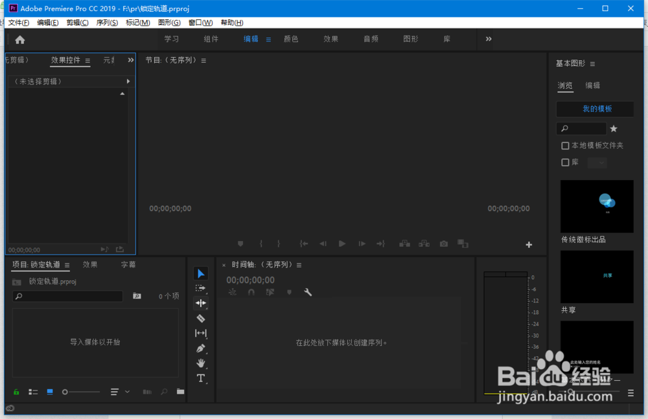The height and width of the screenshot is (419, 648).
Task: Click the Go to In button
Action: pos(304,243)
